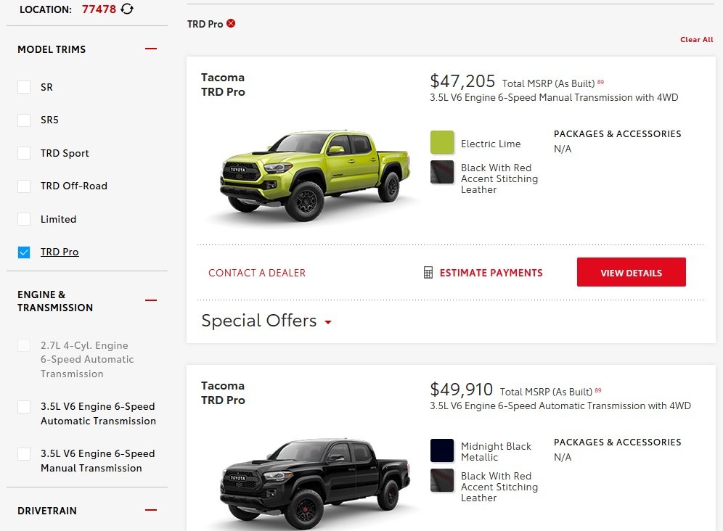Enable the TRD Sport trim filter
The height and width of the screenshot is (531, 723).
pyautogui.click(x=24, y=153)
